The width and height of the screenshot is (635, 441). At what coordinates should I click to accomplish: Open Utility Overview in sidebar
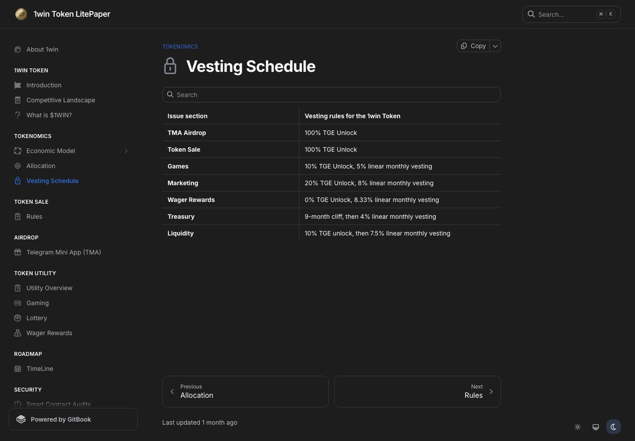tap(49, 288)
